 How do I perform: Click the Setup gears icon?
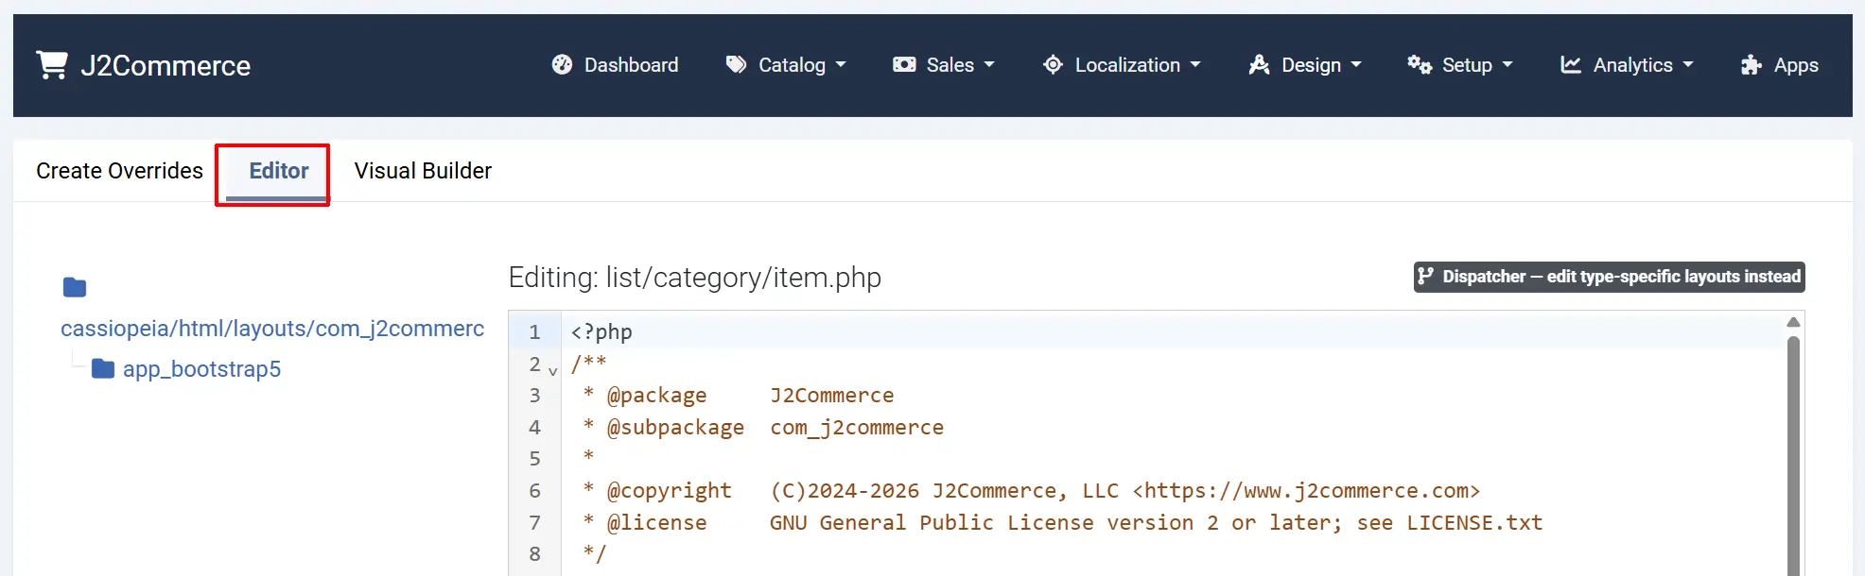(x=1419, y=64)
